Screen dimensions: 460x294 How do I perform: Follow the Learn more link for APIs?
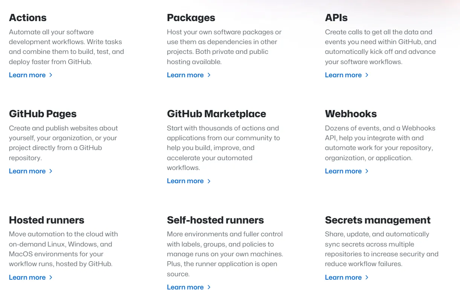343,75
